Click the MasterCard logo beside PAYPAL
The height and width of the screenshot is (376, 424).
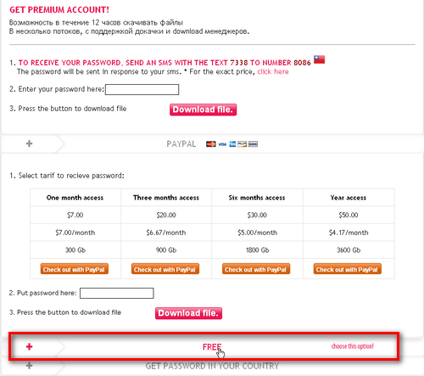[210, 144]
